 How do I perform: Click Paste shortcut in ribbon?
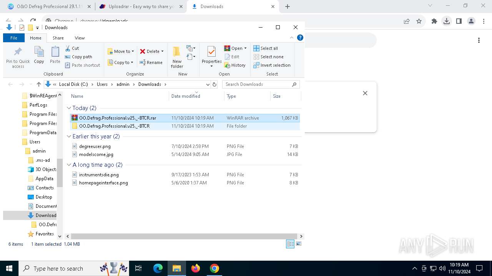[x=83, y=65]
